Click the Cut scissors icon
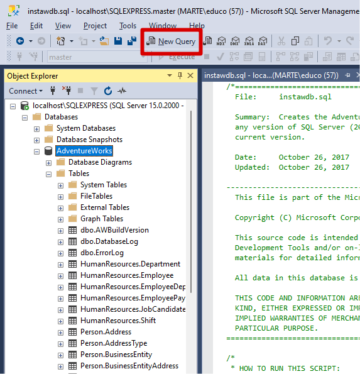Image resolution: width=360 pixels, height=374 pixels. tap(281, 41)
